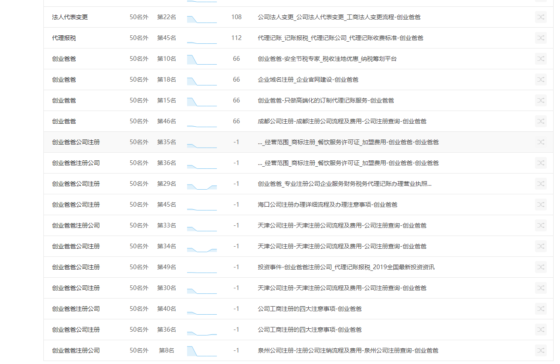Click the 第22名 rank cell
The height and width of the screenshot is (364, 560).
pyautogui.click(x=167, y=17)
